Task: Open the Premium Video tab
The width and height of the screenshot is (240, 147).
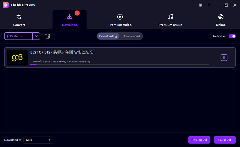Action: click(x=120, y=20)
